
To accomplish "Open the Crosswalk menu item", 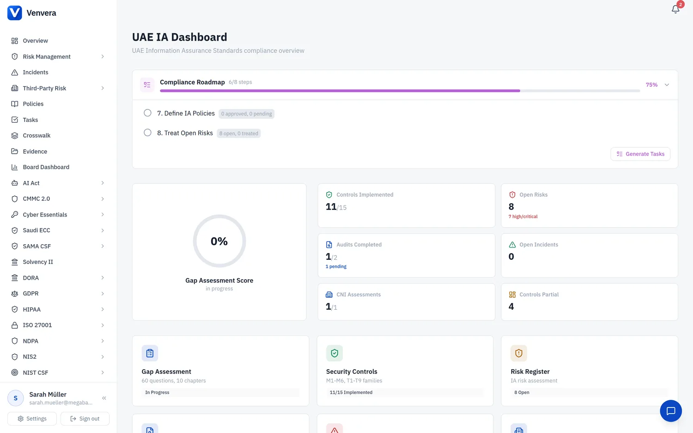I will point(58,136).
